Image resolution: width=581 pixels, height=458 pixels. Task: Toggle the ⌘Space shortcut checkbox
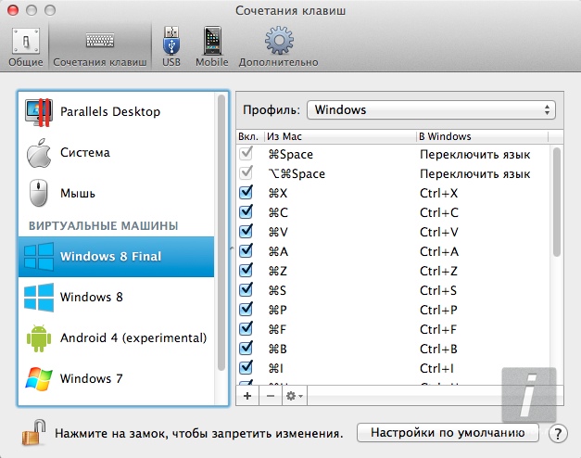[246, 153]
